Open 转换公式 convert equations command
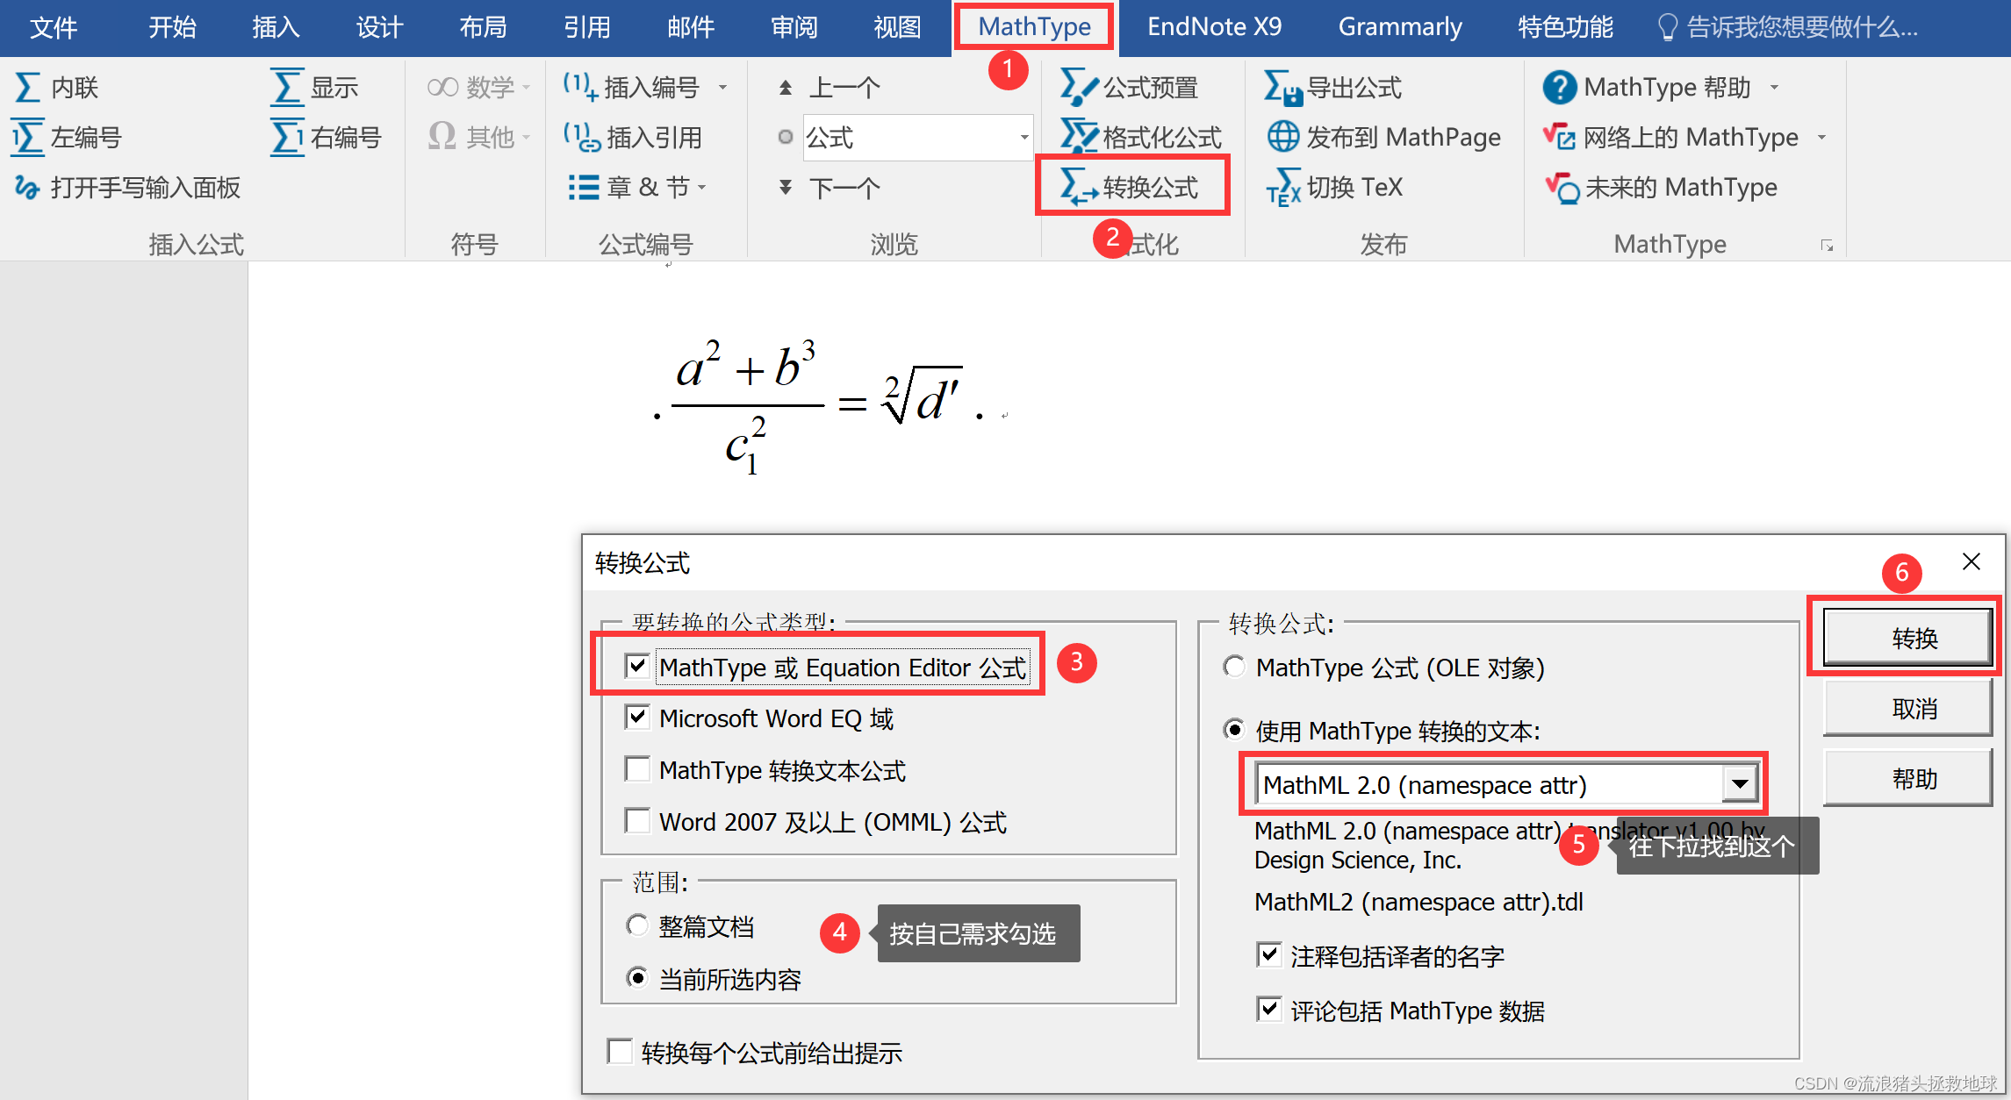The image size is (2011, 1100). click(x=1129, y=187)
